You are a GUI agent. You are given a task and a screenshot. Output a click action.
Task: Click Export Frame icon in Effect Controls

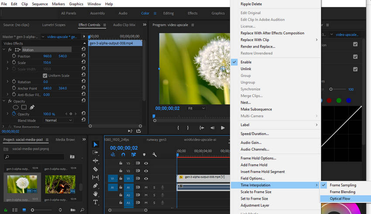coord(139,131)
